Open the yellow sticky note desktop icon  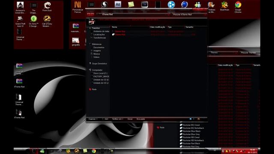coord(131,4)
